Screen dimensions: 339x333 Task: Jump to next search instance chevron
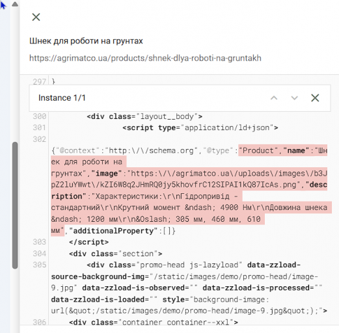pyautogui.click(x=294, y=98)
